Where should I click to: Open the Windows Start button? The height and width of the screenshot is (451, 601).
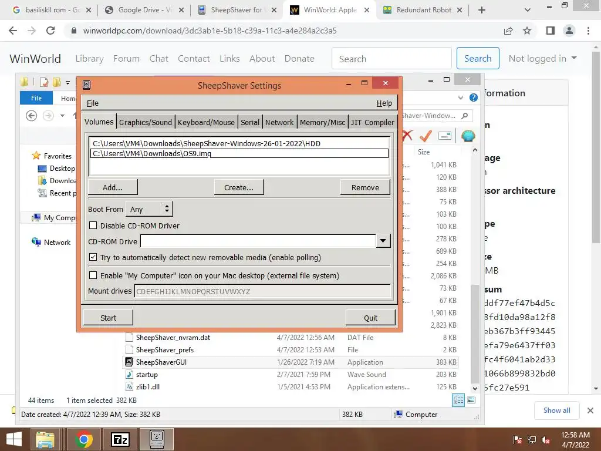click(x=14, y=439)
